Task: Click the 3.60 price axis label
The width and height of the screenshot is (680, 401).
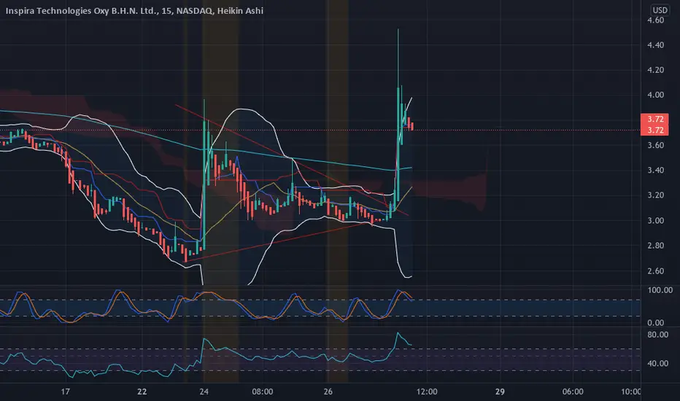Action: point(655,145)
